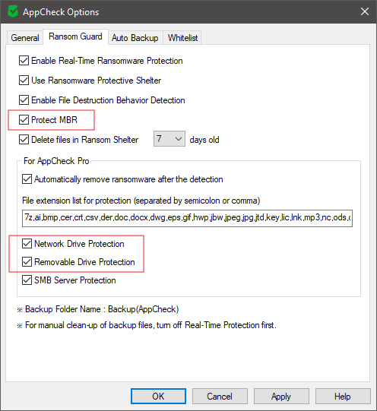
Task: Click the Apply button
Action: click(x=281, y=396)
